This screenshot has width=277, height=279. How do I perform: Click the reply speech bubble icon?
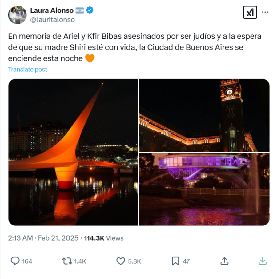point(15,261)
